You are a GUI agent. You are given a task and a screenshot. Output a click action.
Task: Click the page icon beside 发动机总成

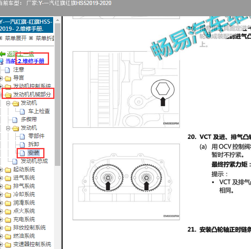15,162
